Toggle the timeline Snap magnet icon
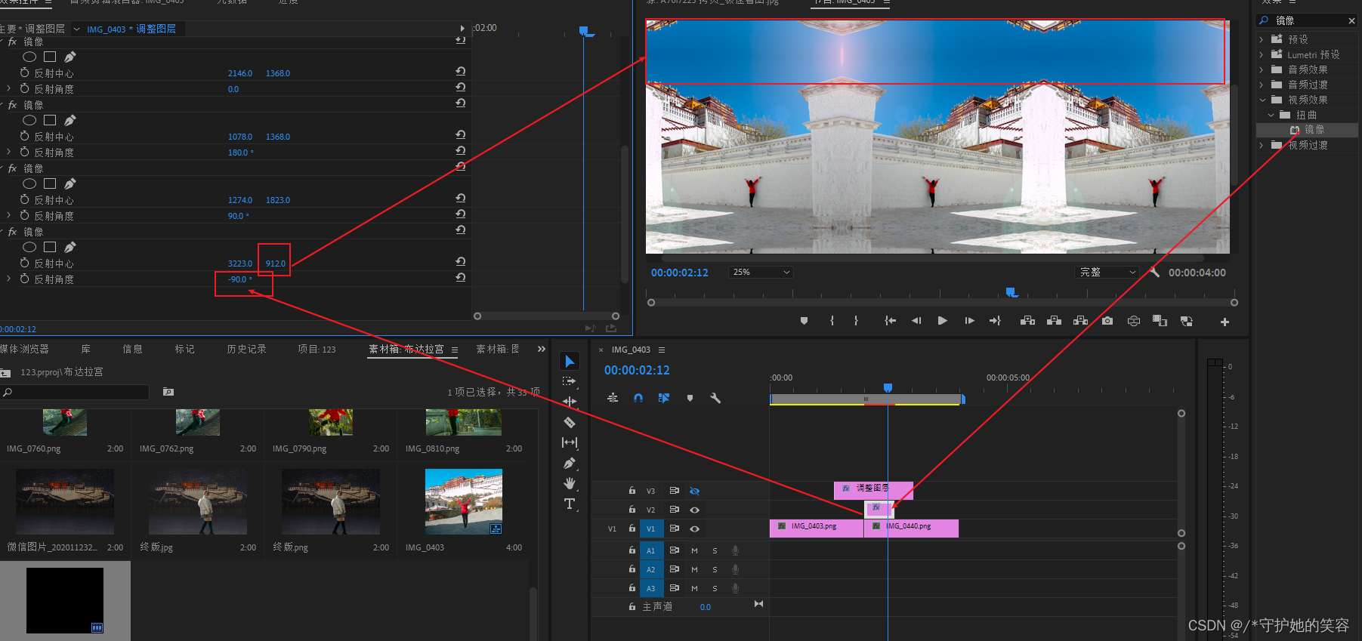This screenshot has width=1362, height=641. pos(638,398)
